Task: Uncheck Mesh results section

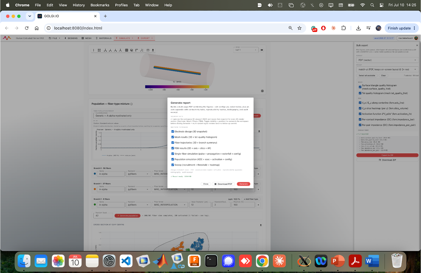Action: pyautogui.click(x=173, y=137)
